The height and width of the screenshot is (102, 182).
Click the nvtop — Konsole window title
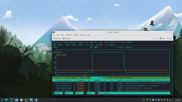[x=112, y=32]
